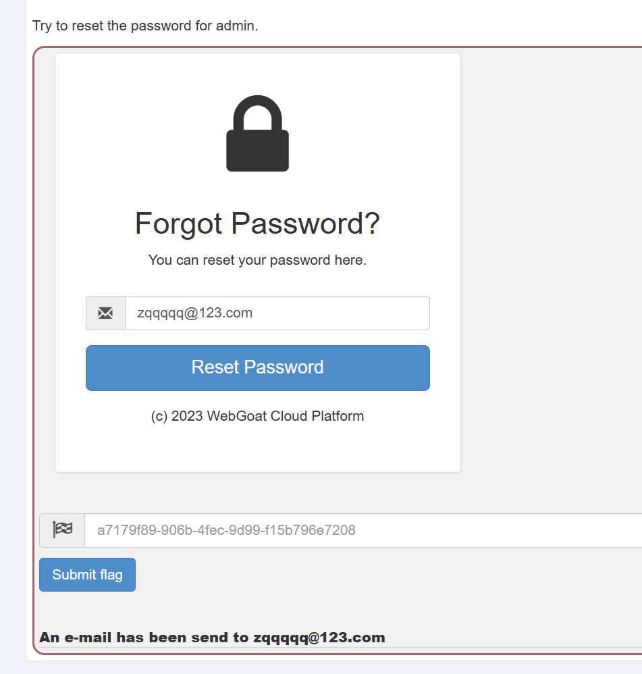Focus the email address input field
The width and height of the screenshot is (642, 674).
point(277,313)
